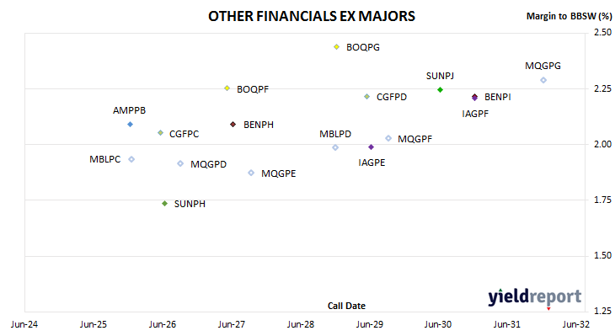Click the CGFPD data point marker
This screenshot has width=615, height=336.
click(x=366, y=97)
